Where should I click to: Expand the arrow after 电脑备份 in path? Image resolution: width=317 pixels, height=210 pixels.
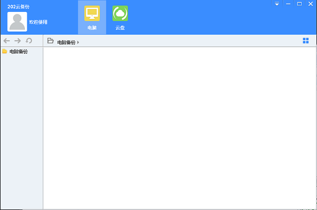[x=78, y=42]
